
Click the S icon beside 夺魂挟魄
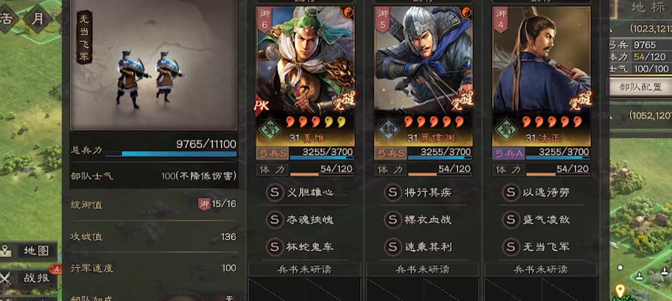click(274, 219)
